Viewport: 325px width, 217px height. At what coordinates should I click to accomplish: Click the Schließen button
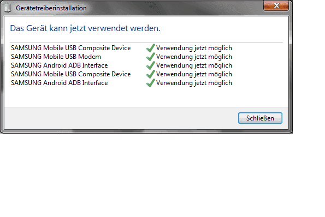click(260, 118)
